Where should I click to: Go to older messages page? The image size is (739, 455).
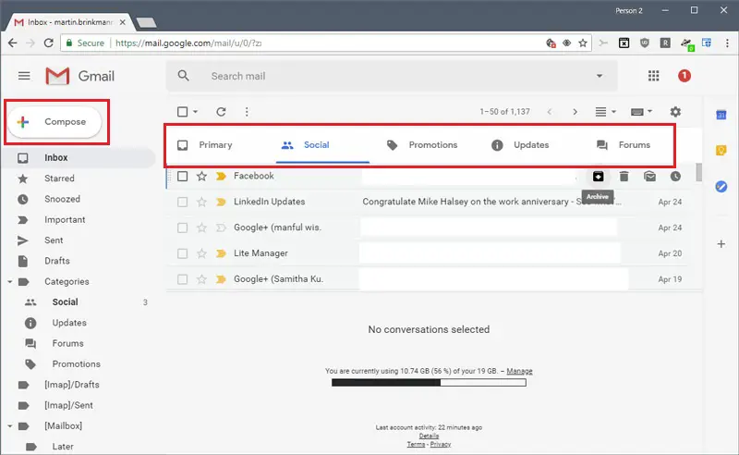click(575, 112)
